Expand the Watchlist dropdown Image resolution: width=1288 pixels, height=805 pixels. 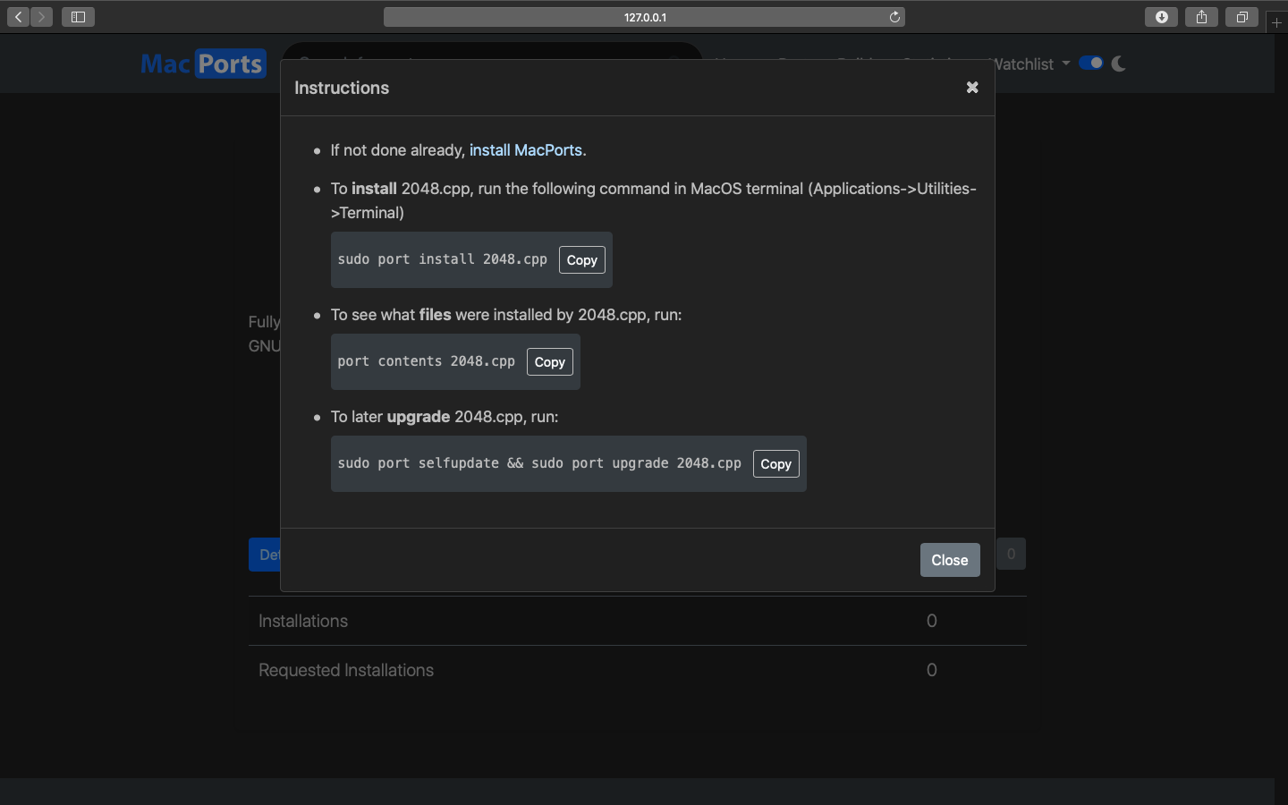point(1031,64)
